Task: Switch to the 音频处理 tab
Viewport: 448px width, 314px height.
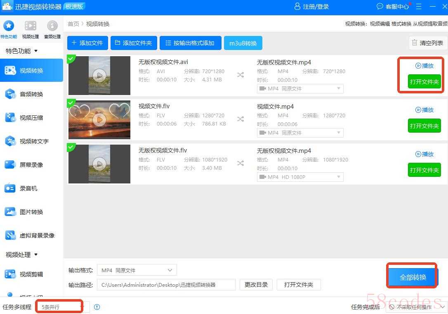Action: [x=52, y=29]
